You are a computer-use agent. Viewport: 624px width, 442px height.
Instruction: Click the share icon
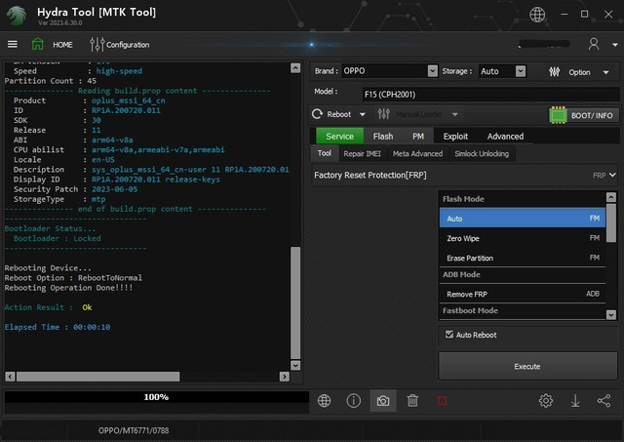(x=604, y=401)
